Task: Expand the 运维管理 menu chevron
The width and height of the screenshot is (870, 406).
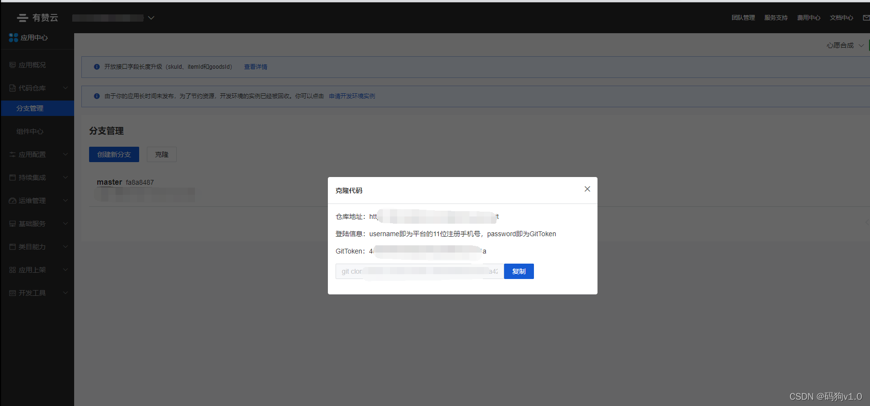Action: 65,201
